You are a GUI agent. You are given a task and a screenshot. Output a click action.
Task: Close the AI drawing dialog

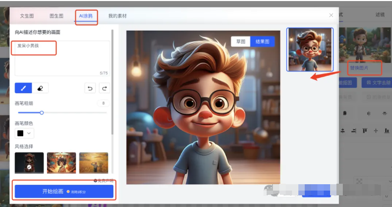click(331, 15)
